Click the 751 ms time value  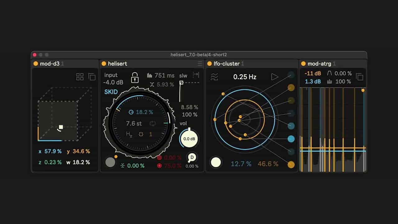pyautogui.click(x=165, y=75)
